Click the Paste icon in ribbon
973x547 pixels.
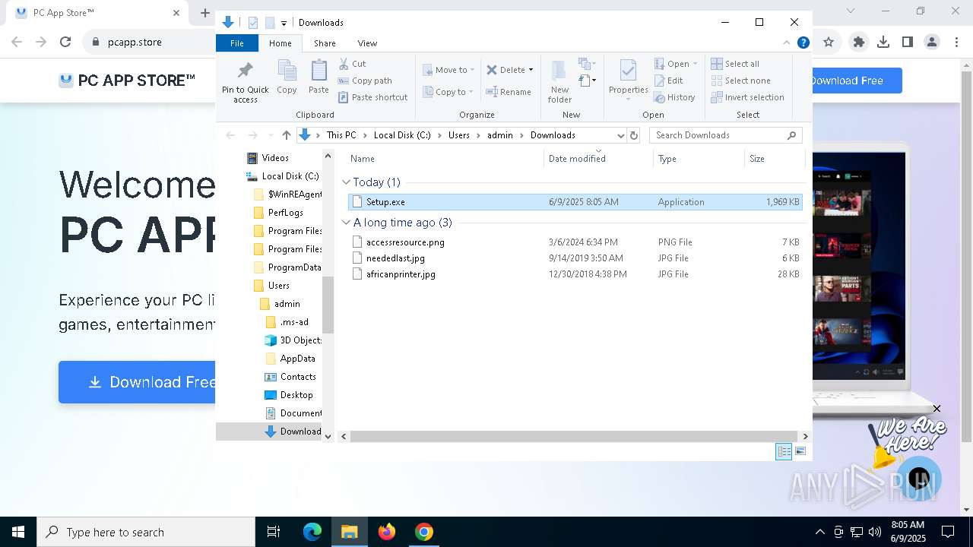[x=319, y=76]
